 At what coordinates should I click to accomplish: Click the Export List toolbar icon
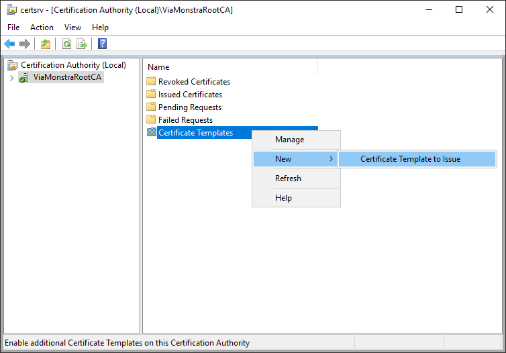click(82, 44)
